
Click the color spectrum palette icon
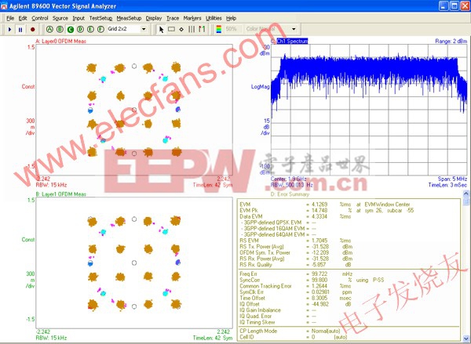coord(219,29)
